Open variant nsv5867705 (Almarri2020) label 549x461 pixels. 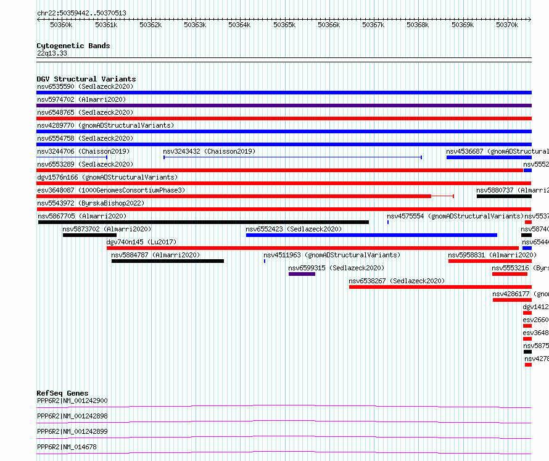(x=82, y=216)
